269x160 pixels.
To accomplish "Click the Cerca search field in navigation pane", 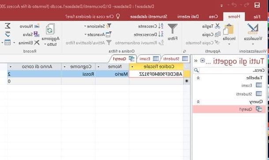I will (232, 71).
